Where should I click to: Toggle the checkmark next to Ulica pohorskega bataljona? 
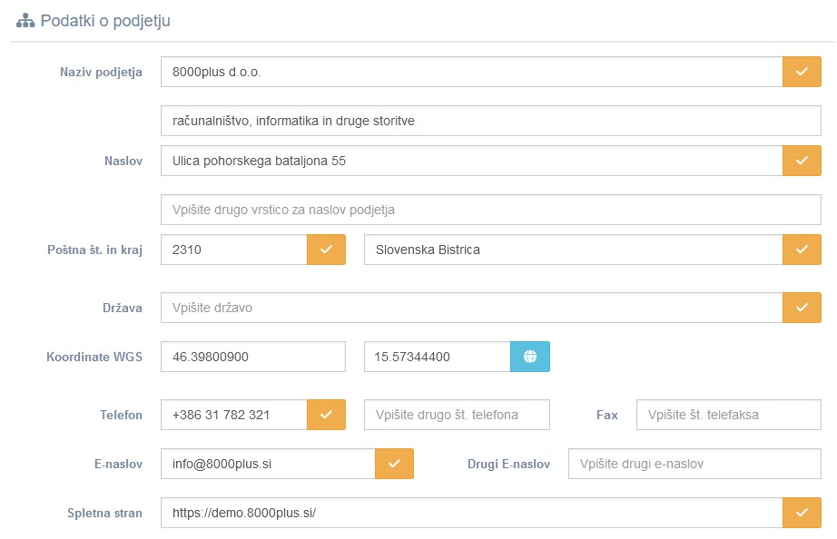802,161
